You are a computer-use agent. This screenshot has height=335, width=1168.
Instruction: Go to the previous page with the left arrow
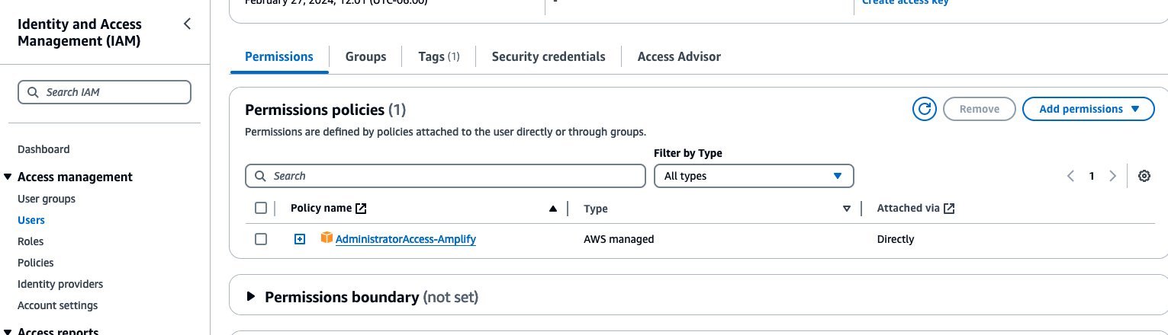[1070, 176]
